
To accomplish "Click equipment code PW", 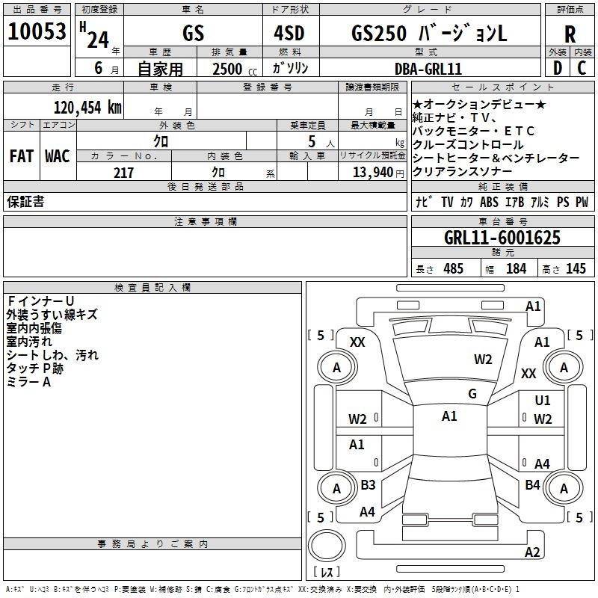I will pyautogui.click(x=582, y=202).
